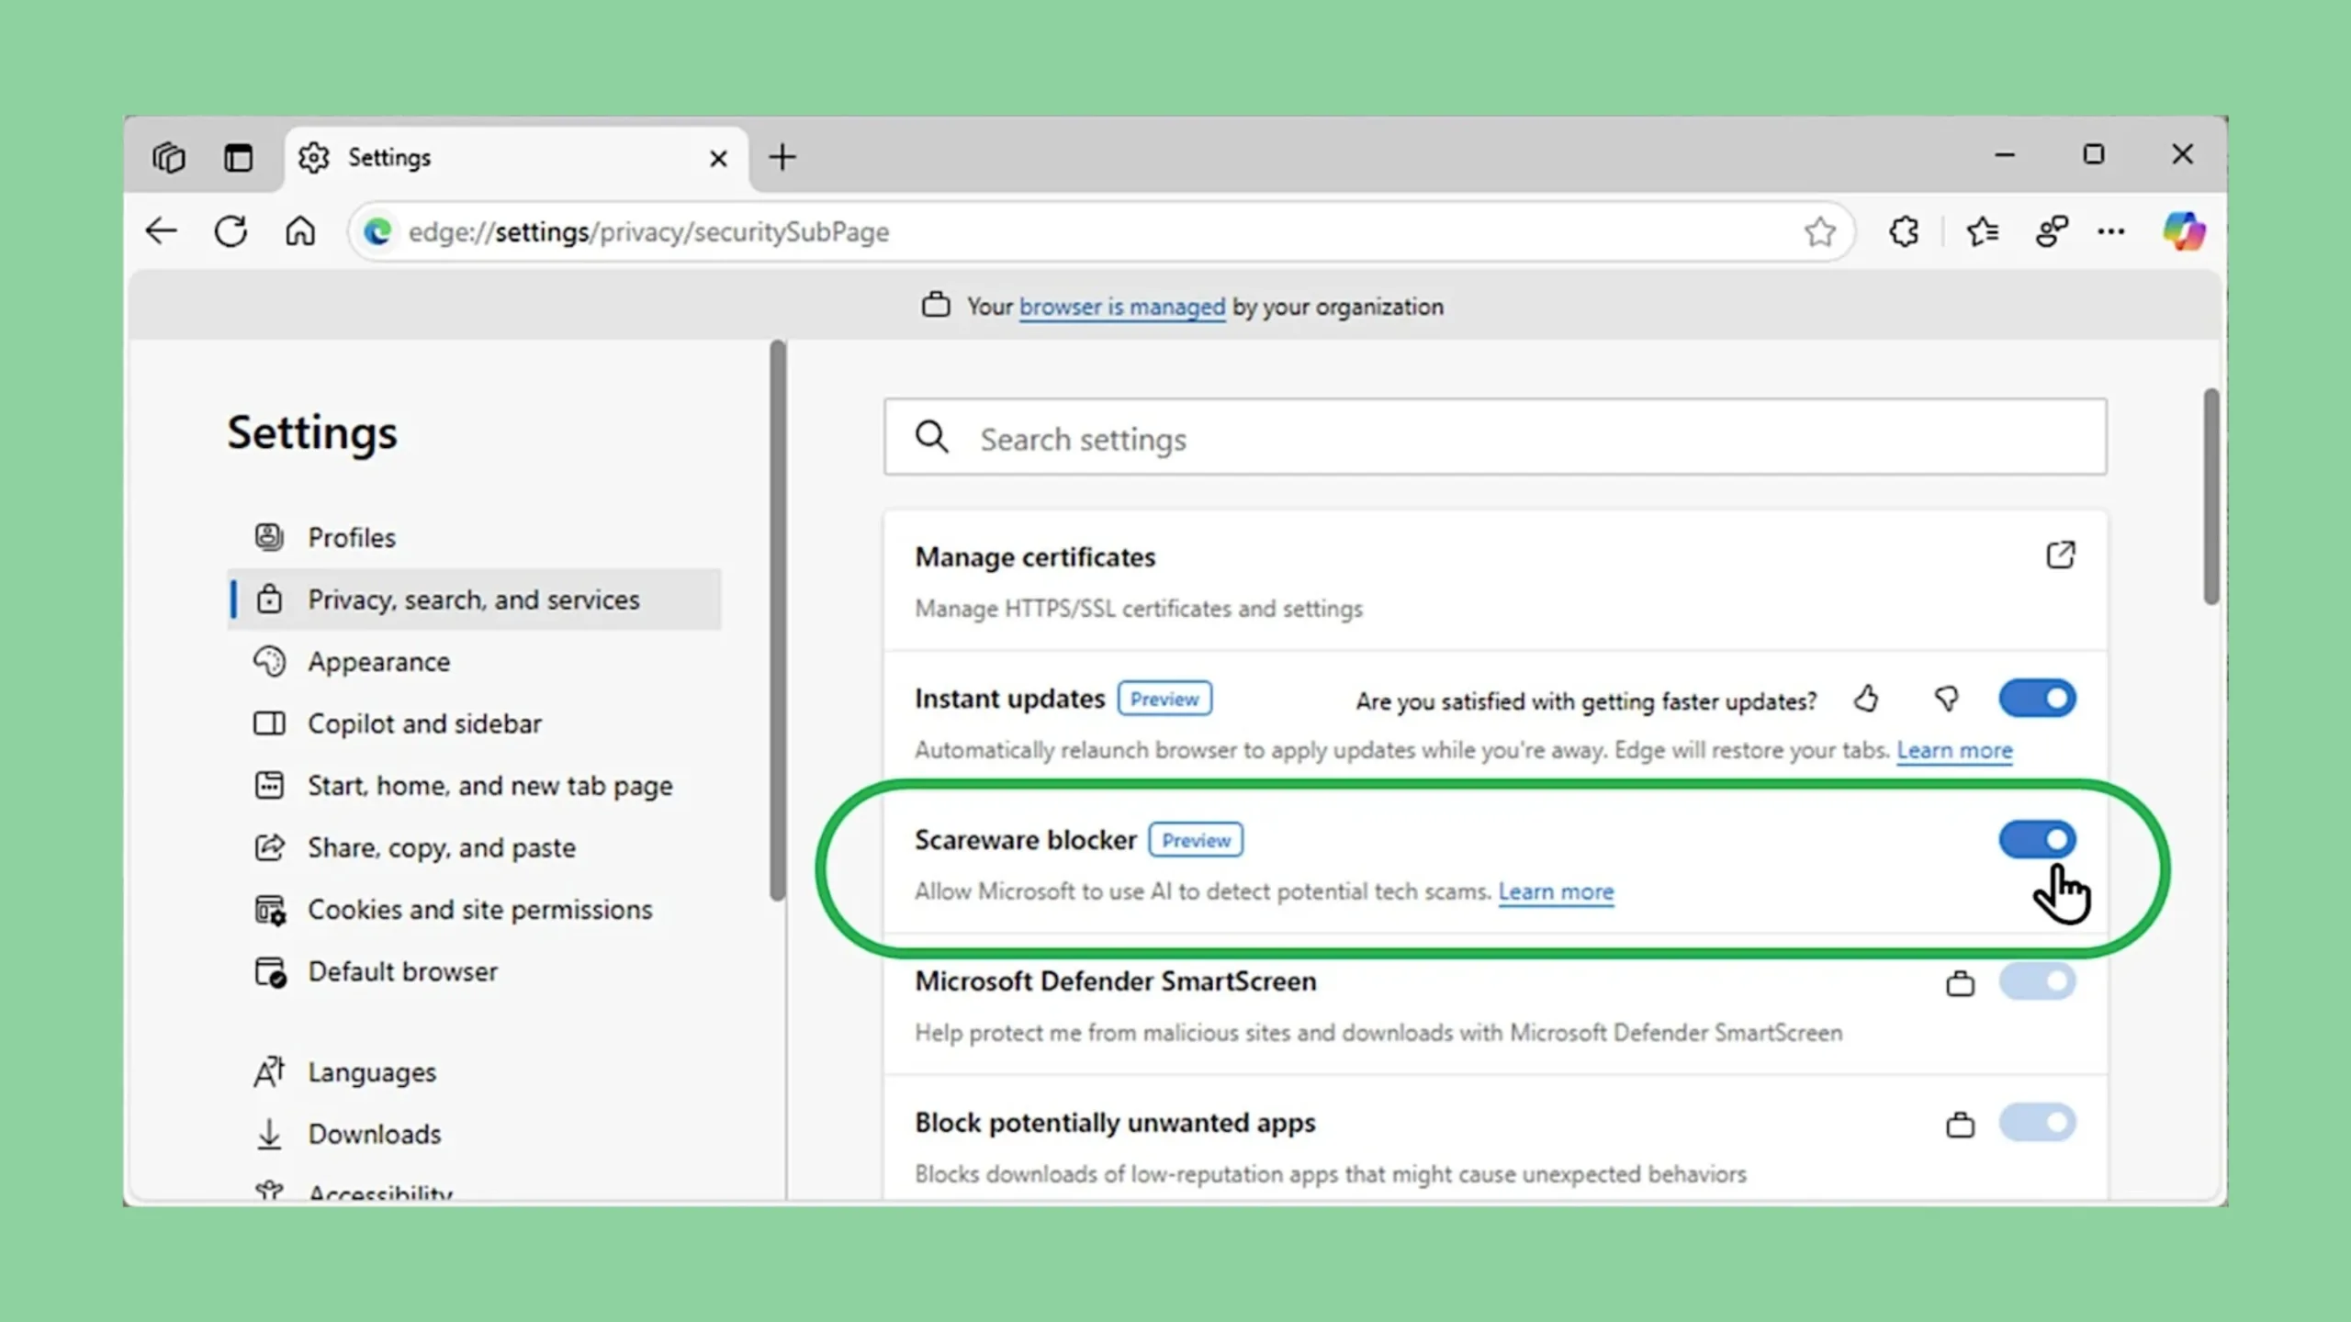The width and height of the screenshot is (2351, 1322).
Task: Click the address bar URL
Action: pos(648,231)
